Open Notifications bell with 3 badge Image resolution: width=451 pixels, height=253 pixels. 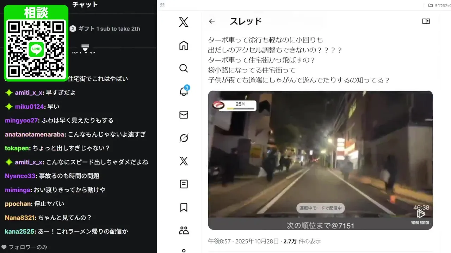point(184,91)
